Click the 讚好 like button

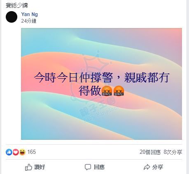[35, 167]
